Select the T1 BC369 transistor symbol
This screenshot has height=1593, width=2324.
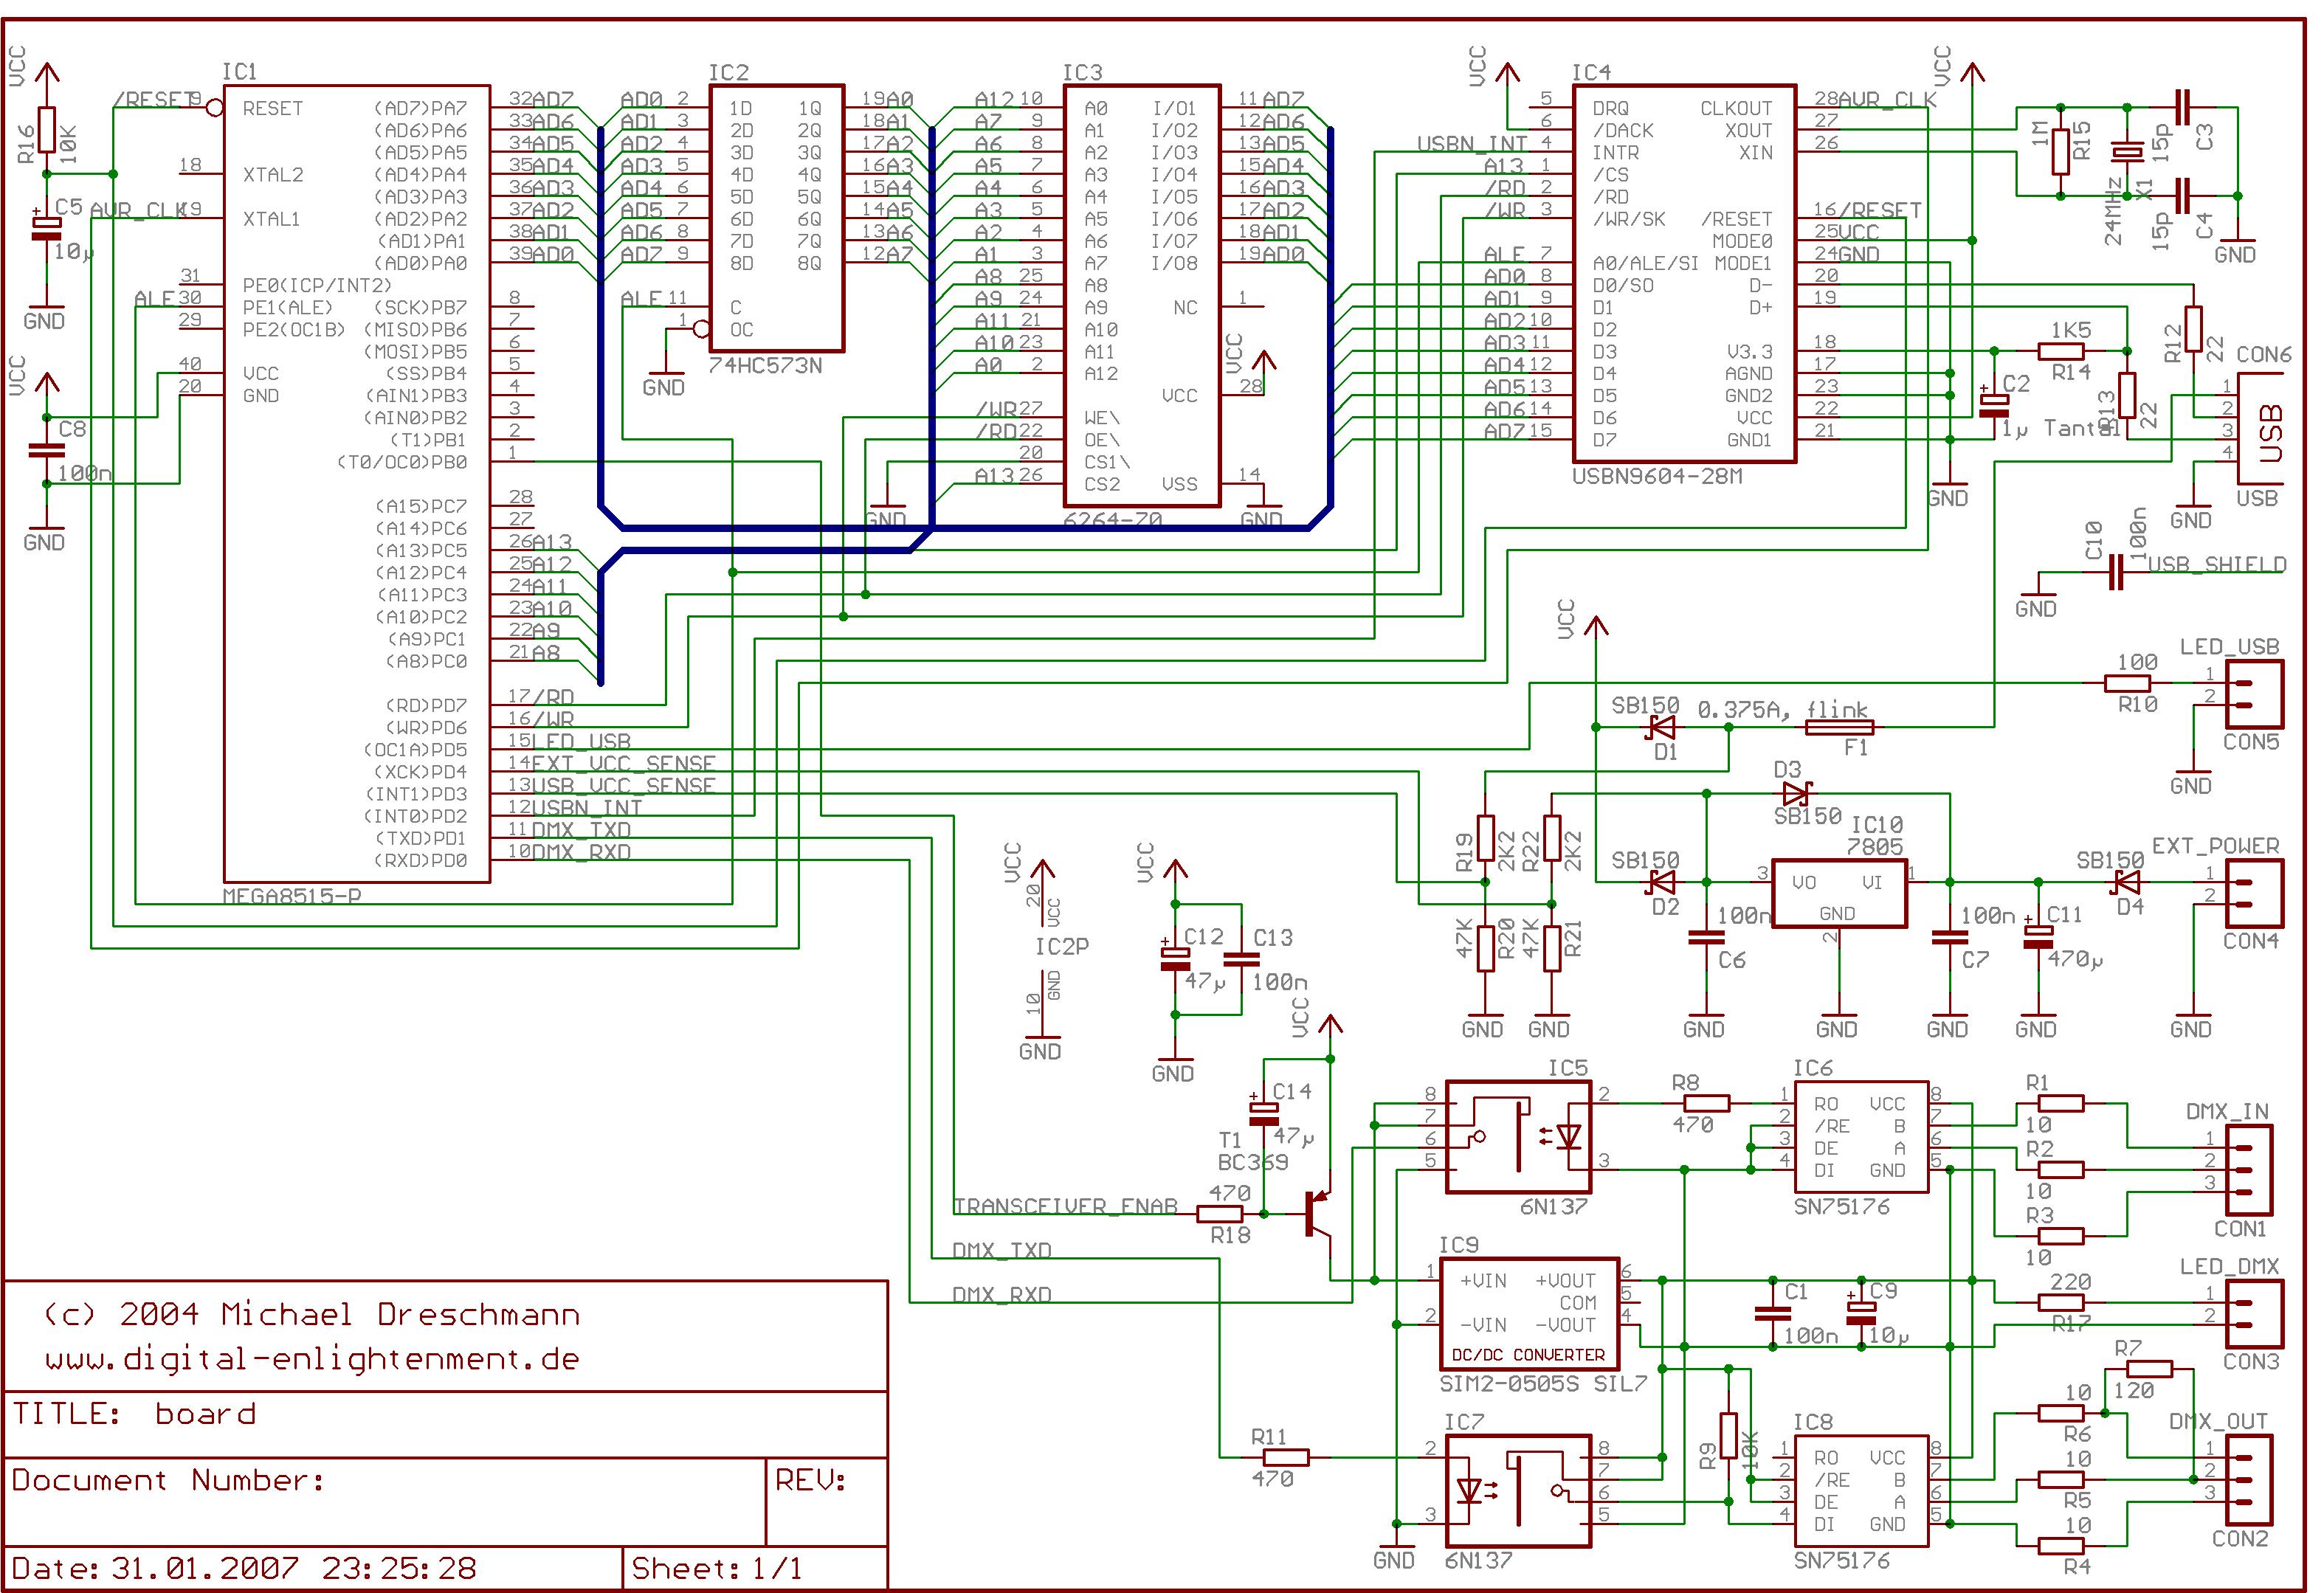pyautogui.click(x=1318, y=1213)
